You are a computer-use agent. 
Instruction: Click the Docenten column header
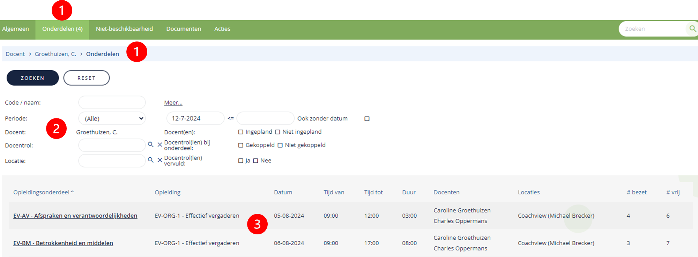[446, 192]
